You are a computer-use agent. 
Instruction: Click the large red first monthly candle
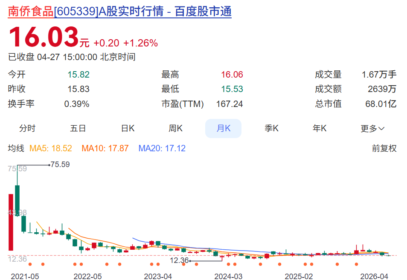(11, 222)
